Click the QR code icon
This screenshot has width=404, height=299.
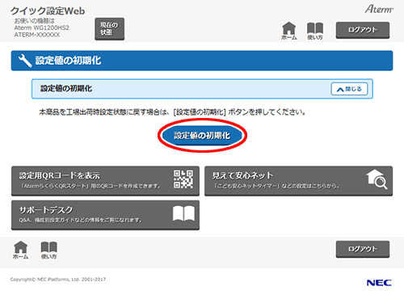(x=183, y=179)
